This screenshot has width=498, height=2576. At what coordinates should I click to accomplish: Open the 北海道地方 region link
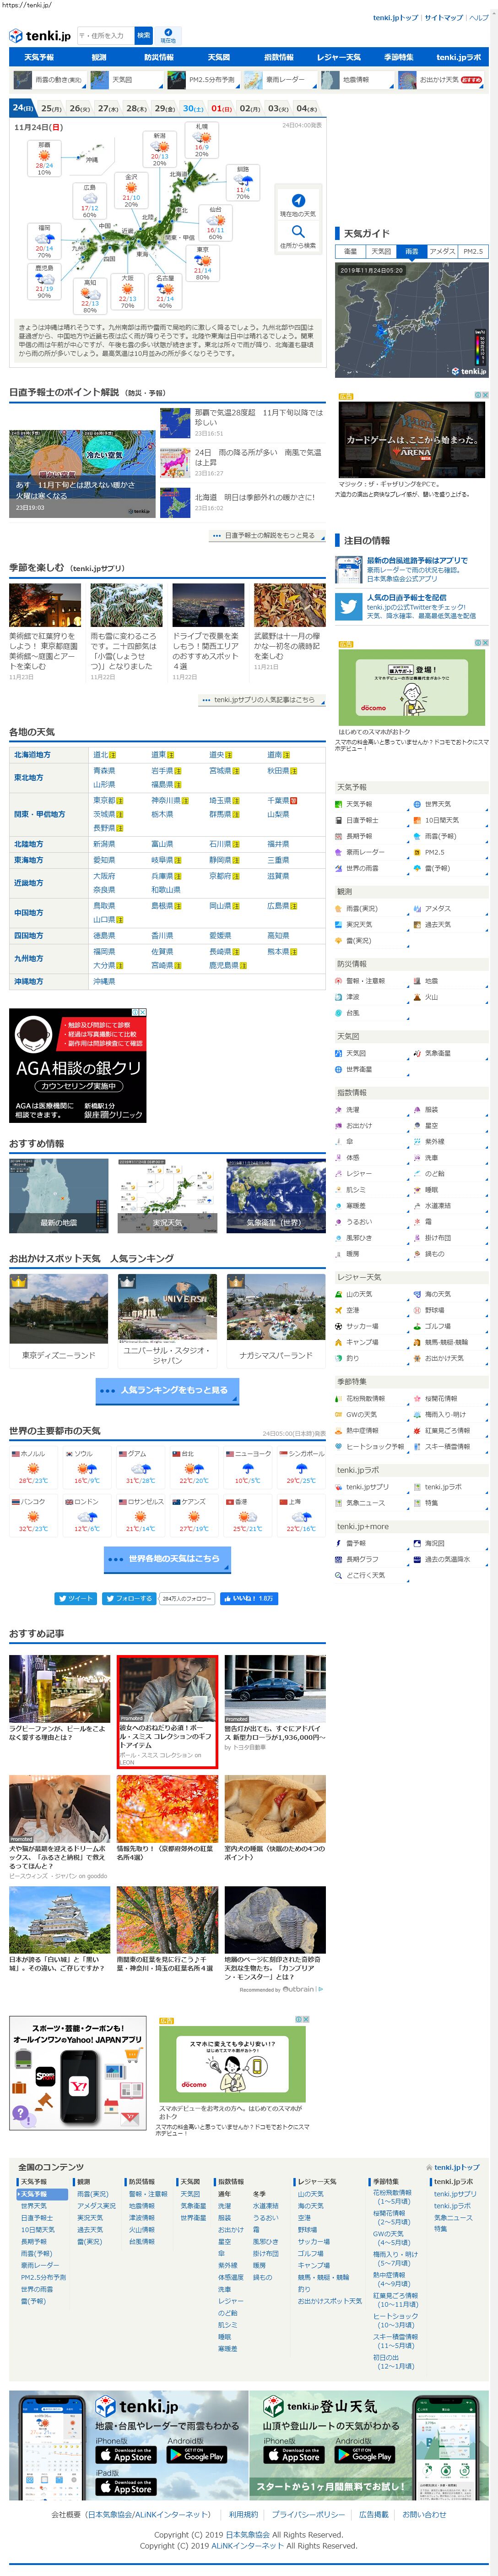[x=32, y=755]
